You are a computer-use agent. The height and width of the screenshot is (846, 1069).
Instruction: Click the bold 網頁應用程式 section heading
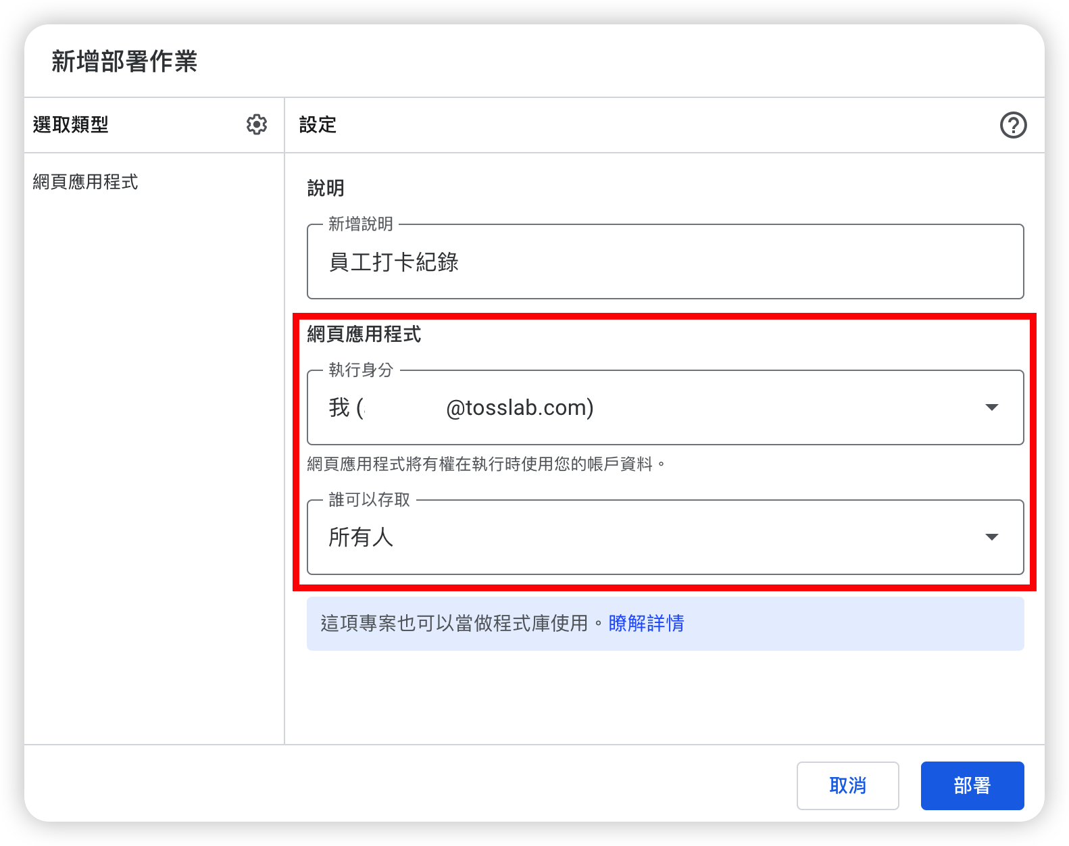tap(364, 334)
